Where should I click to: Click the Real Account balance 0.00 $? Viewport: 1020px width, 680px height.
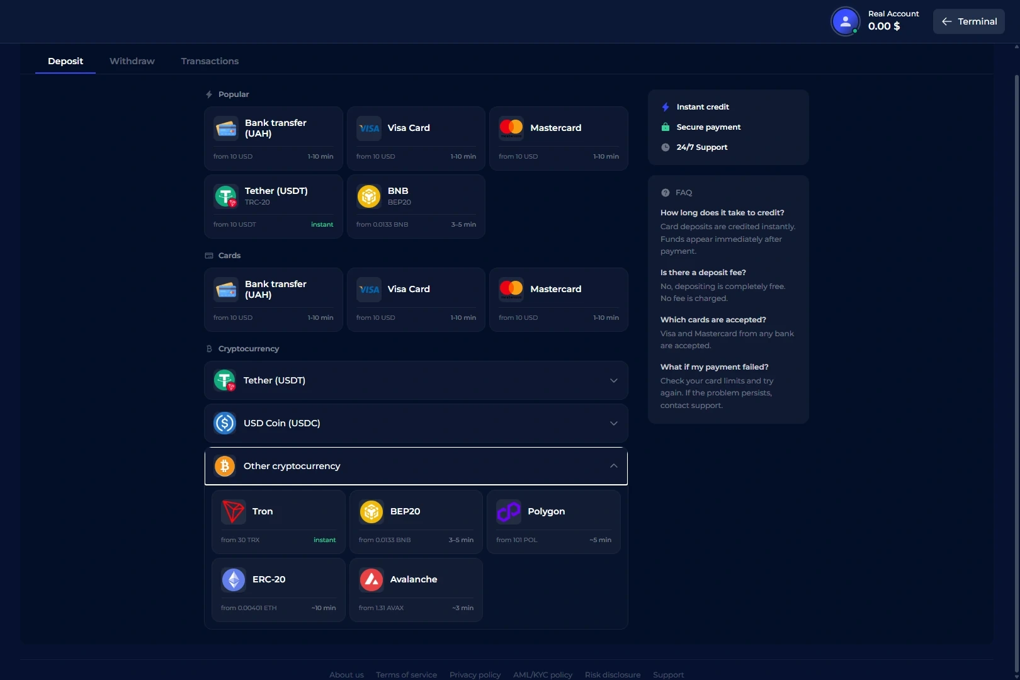(x=884, y=26)
